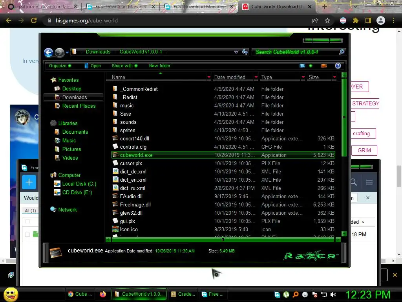
Task: Click the Explorer forward arrow button
Action: tap(60, 52)
